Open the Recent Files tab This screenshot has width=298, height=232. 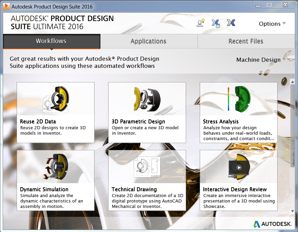coord(245,41)
